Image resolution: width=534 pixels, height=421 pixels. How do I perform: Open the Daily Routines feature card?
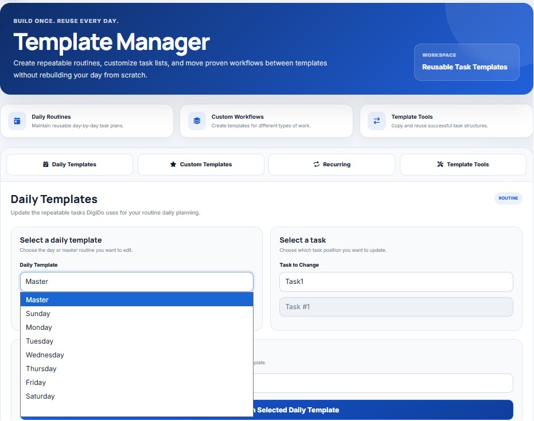87,121
